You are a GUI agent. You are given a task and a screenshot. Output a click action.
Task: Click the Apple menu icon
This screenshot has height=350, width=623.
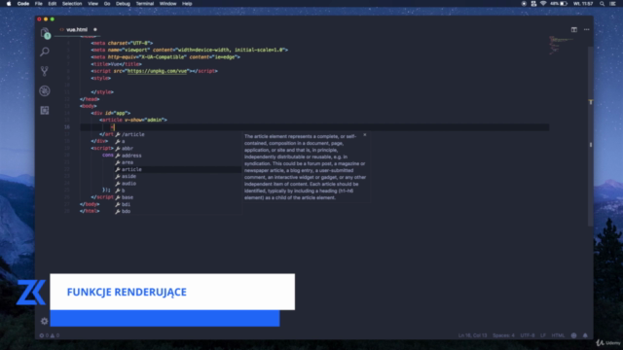9,4
